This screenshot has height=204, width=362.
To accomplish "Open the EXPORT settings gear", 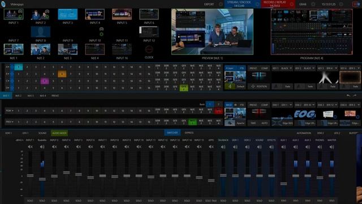I will 221,4.
